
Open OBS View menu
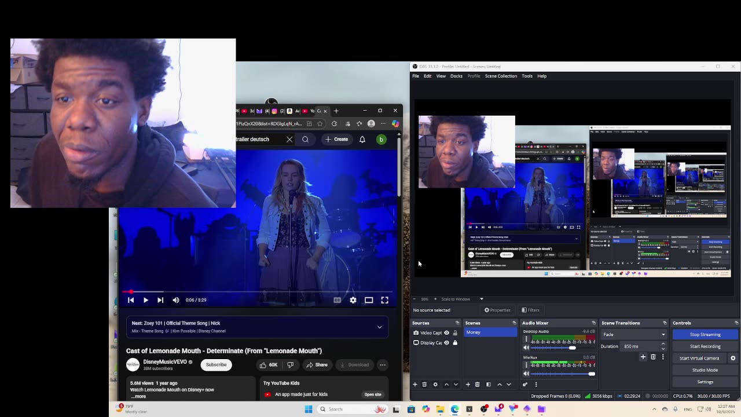[x=441, y=76]
